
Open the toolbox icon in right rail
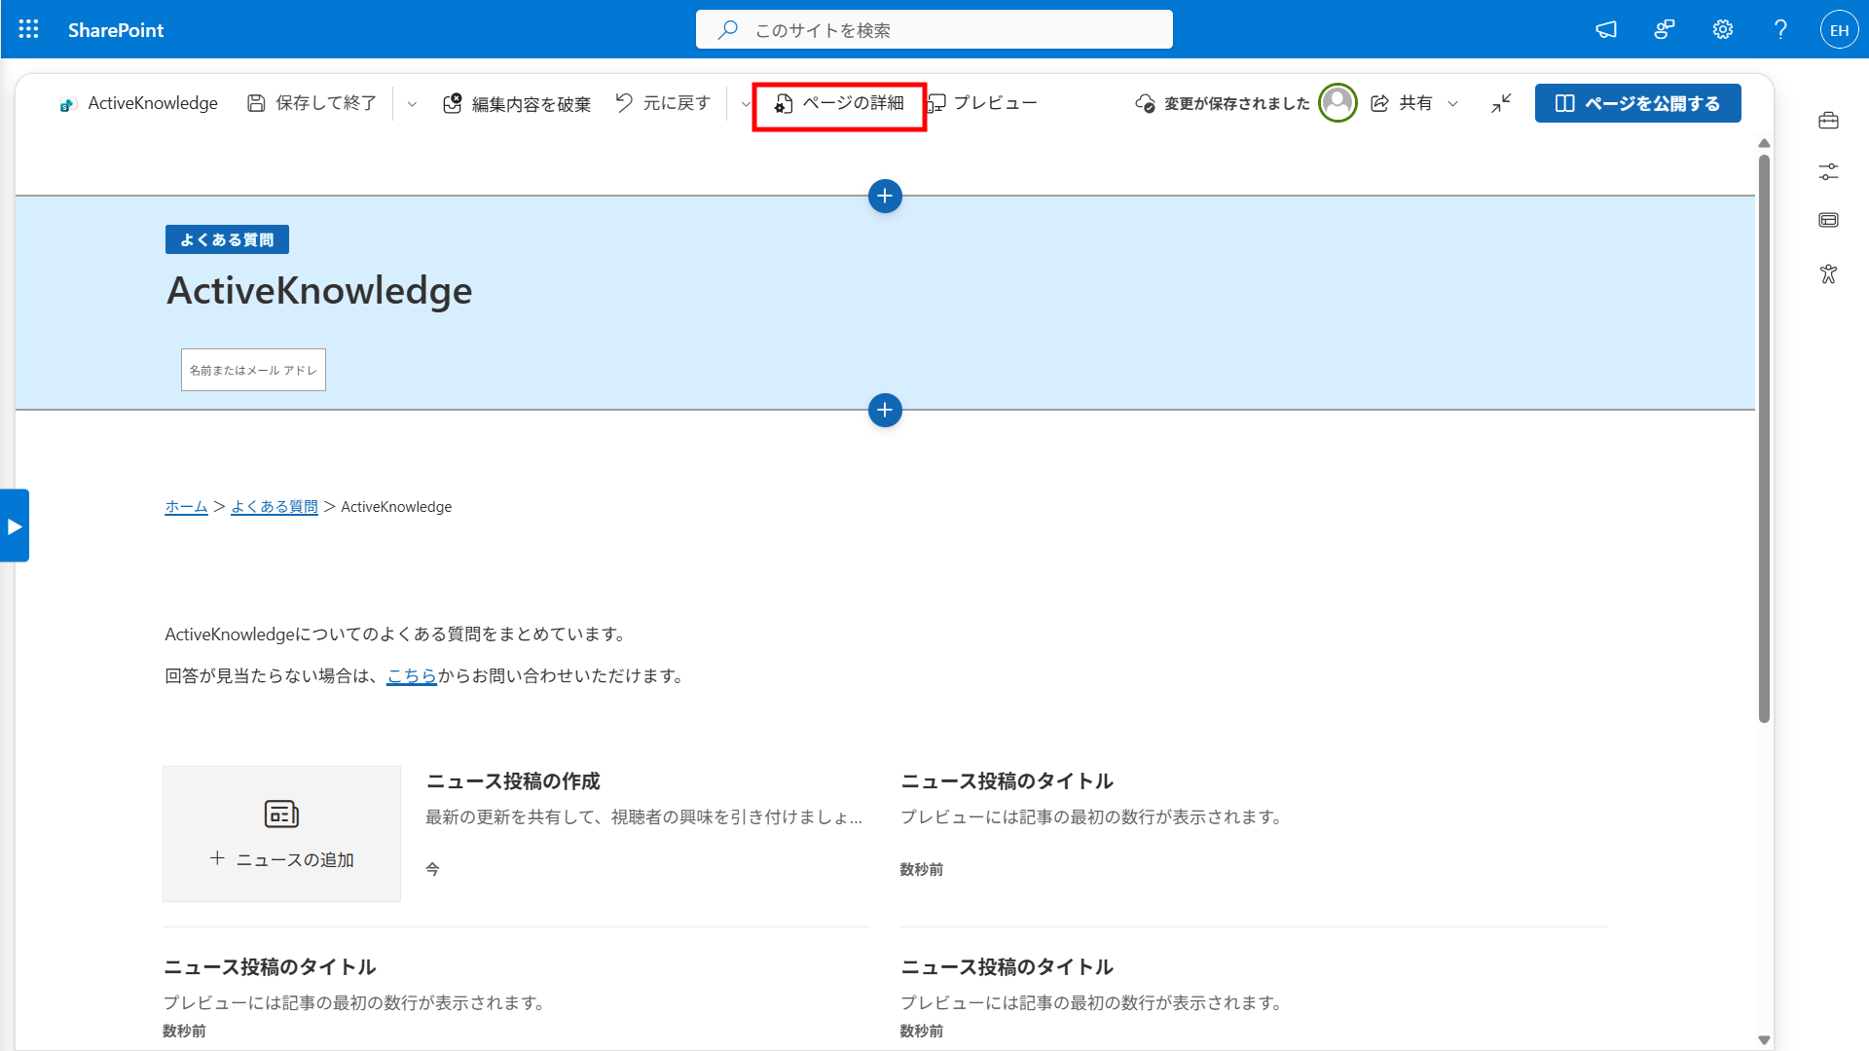tap(1828, 121)
